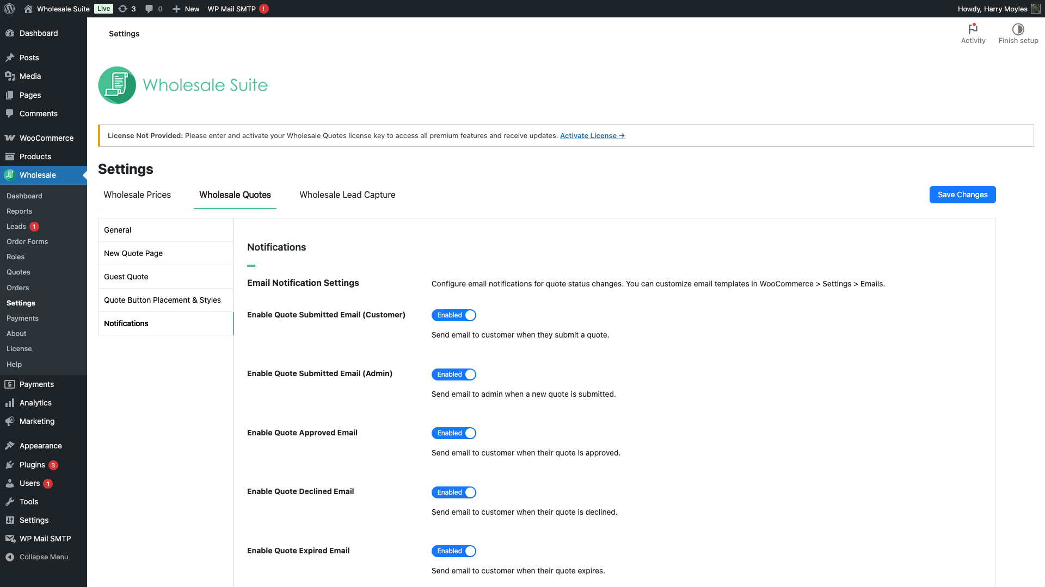This screenshot has width=1045, height=587.
Task: Collapse the admin menu with arrow icon
Action: click(x=10, y=557)
